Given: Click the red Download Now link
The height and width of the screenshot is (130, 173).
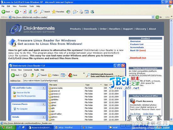Looking at the screenshot, I should tap(138, 58).
